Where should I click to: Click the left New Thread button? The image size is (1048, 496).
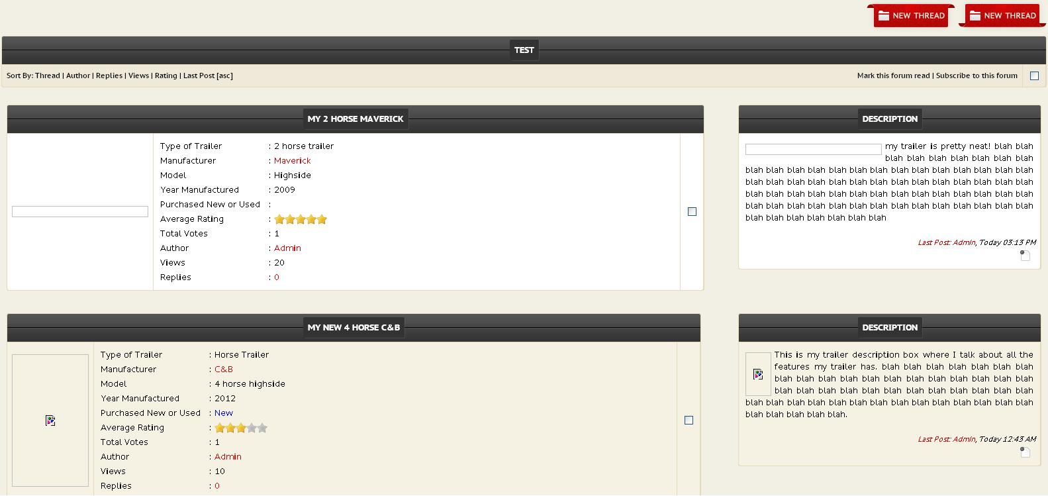click(911, 16)
